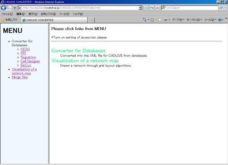Click the MENU heading in sidebar
Viewport: 228px width, 165px height.
(x=12, y=30)
